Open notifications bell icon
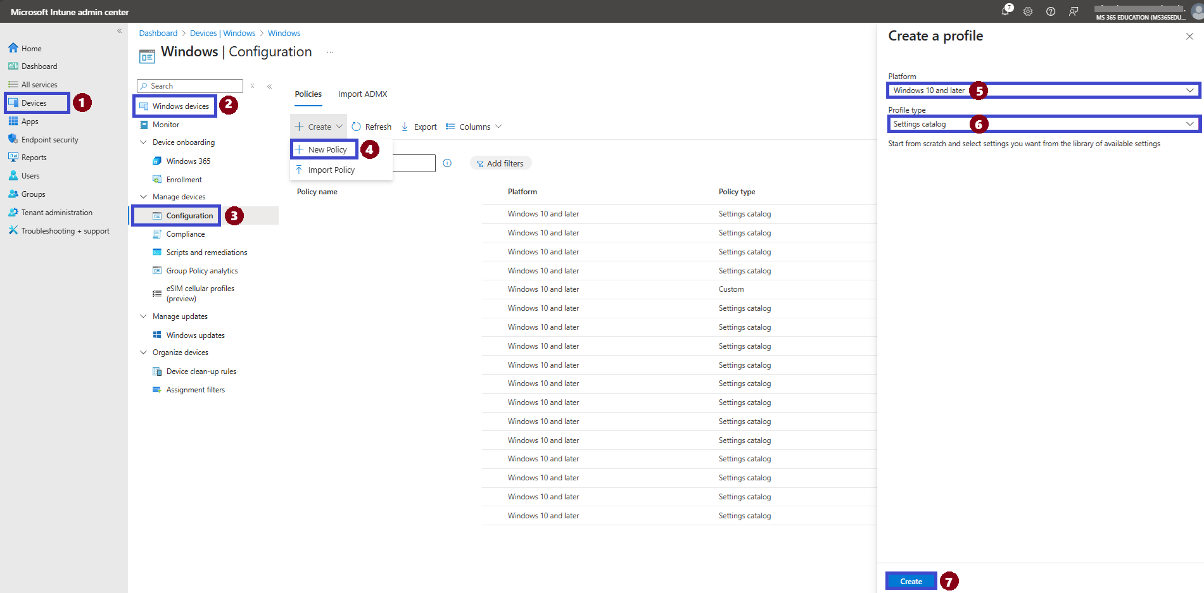1204x593 pixels. pyautogui.click(x=1006, y=11)
